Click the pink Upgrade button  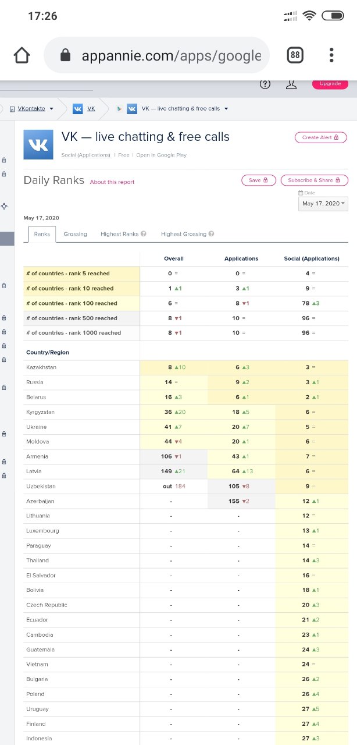pos(330,84)
